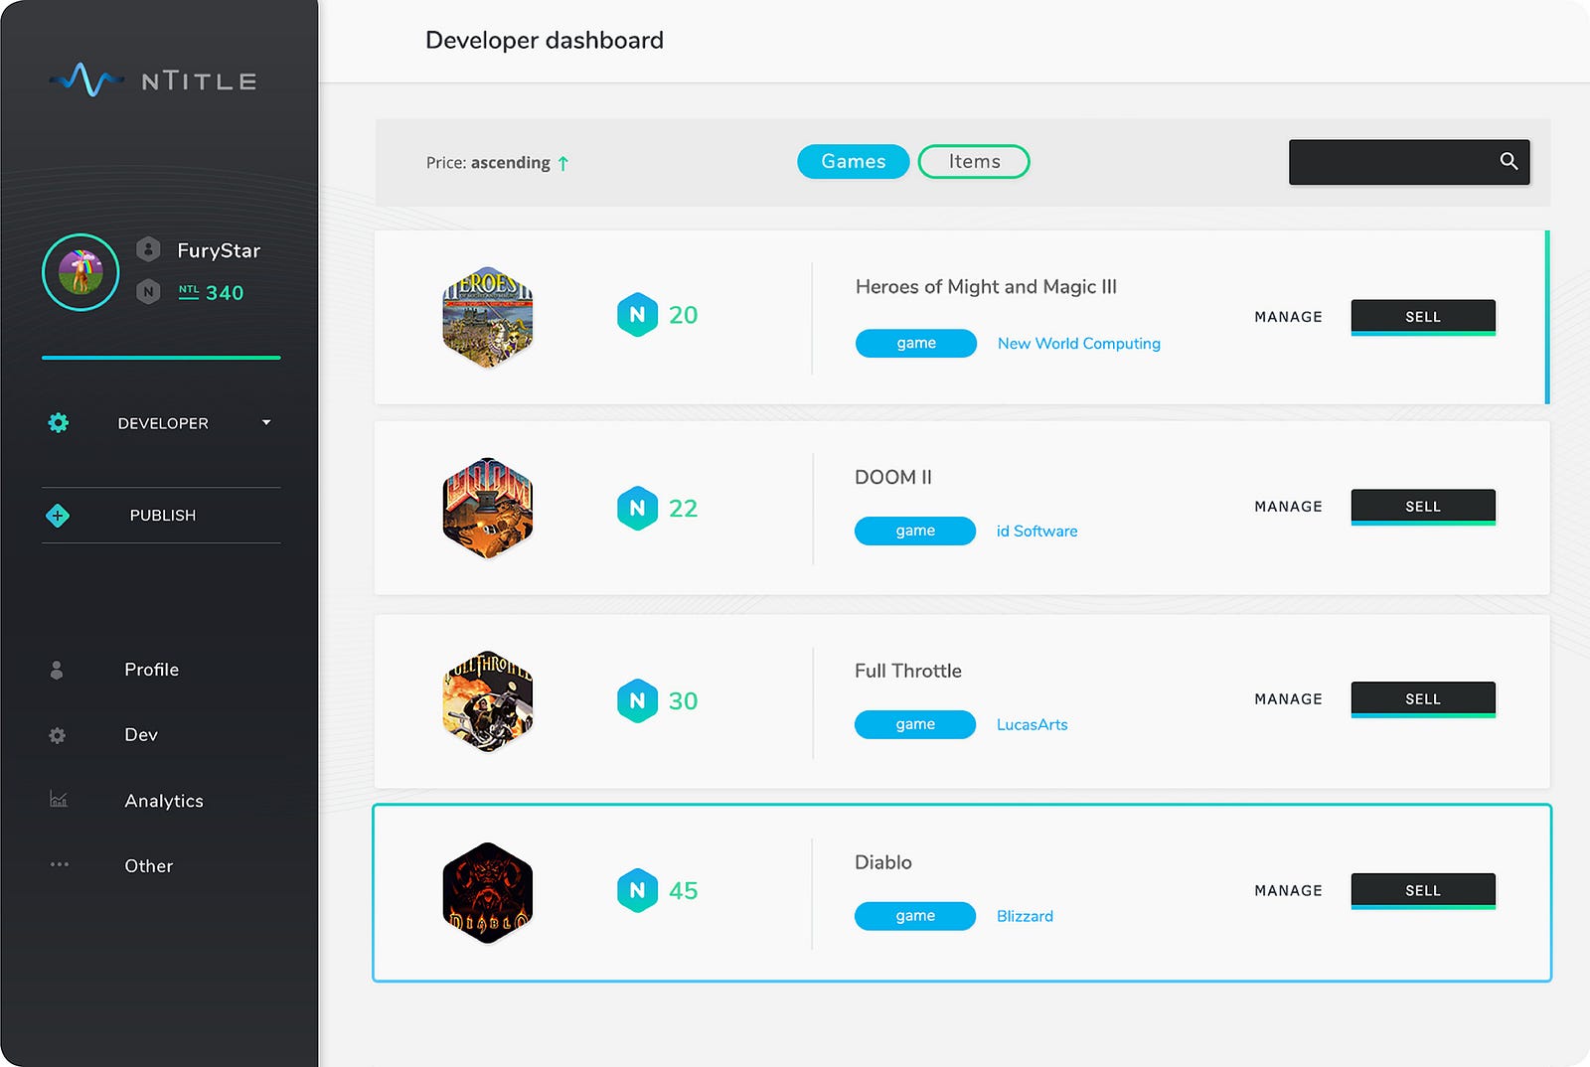
Task: Click Manage for DOOM II
Action: pyautogui.click(x=1288, y=507)
